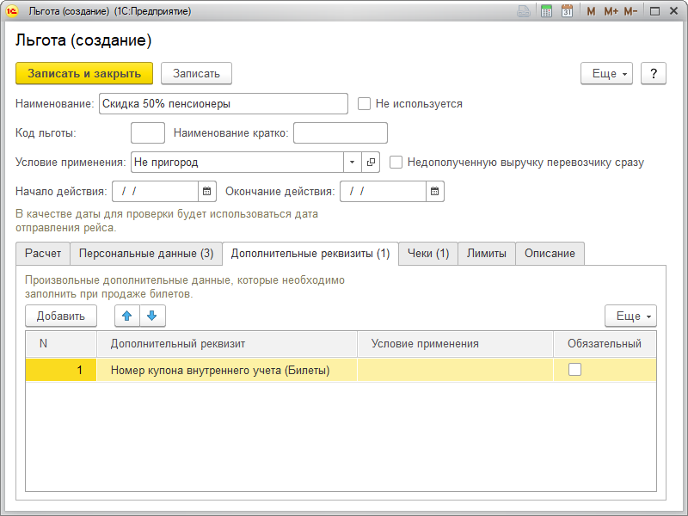This screenshot has height=516, width=688.
Task: Click the M memory button
Action: tap(591, 11)
